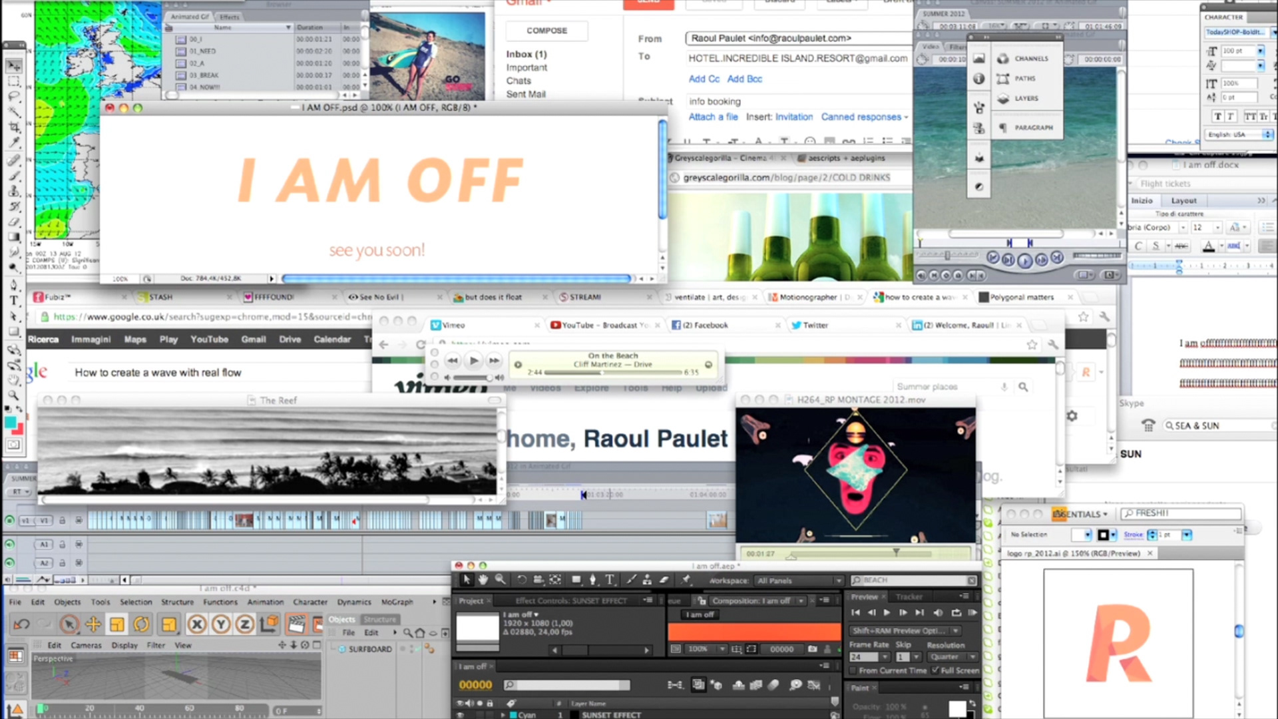The height and width of the screenshot is (719, 1278).
Task: Open the Workspace All Panels dropdown
Action: coord(799,581)
